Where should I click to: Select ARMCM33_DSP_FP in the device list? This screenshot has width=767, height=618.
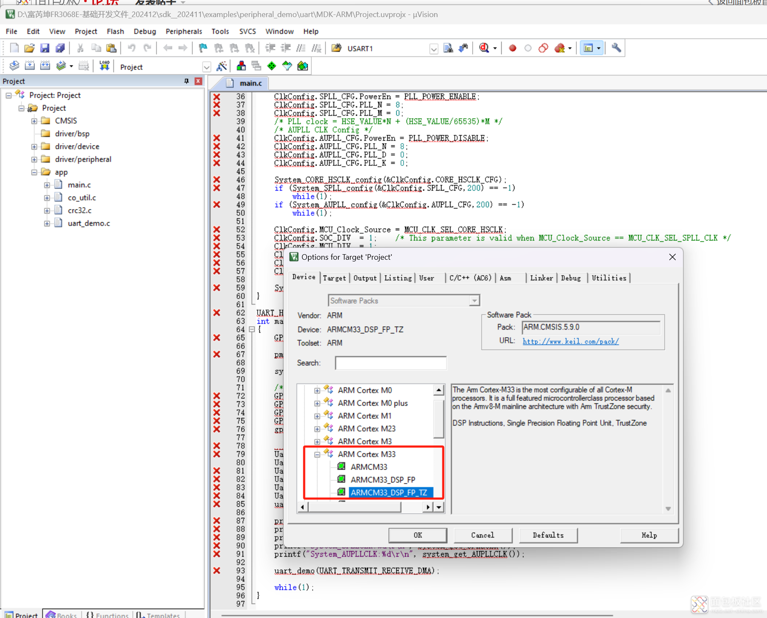pyautogui.click(x=383, y=480)
